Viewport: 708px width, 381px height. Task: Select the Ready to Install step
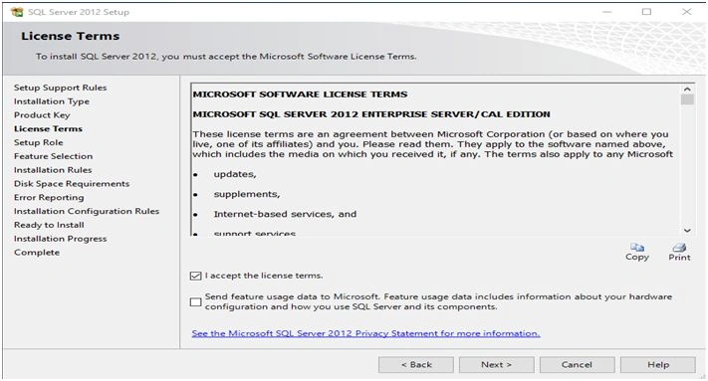49,225
